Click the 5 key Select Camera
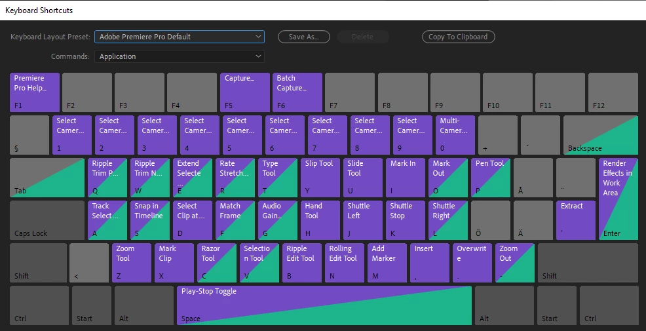The height and width of the screenshot is (331, 646). 242,135
